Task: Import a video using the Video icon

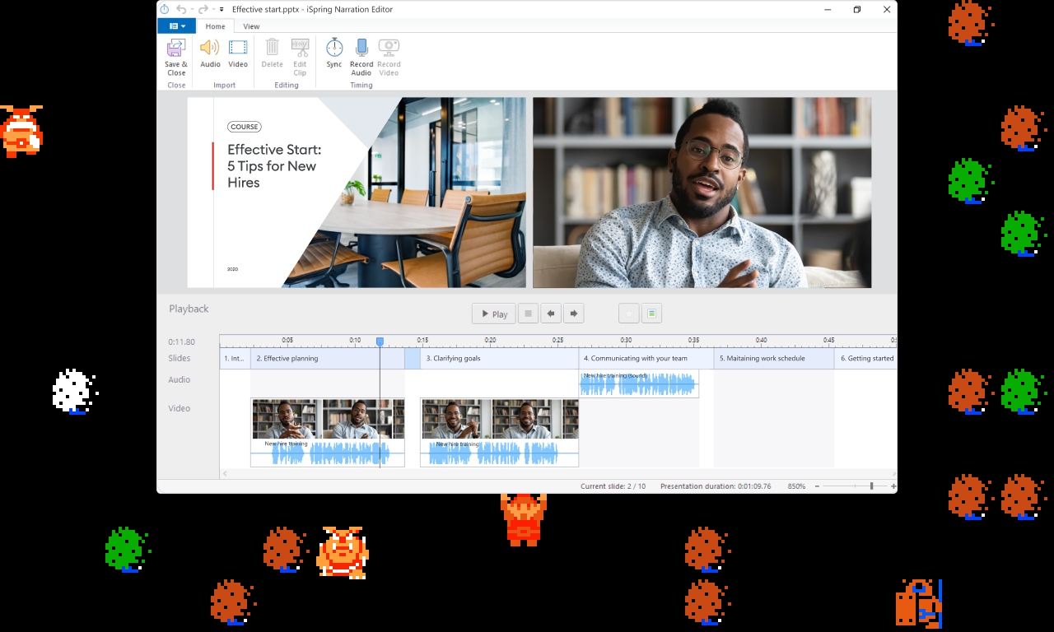Action: click(x=238, y=49)
